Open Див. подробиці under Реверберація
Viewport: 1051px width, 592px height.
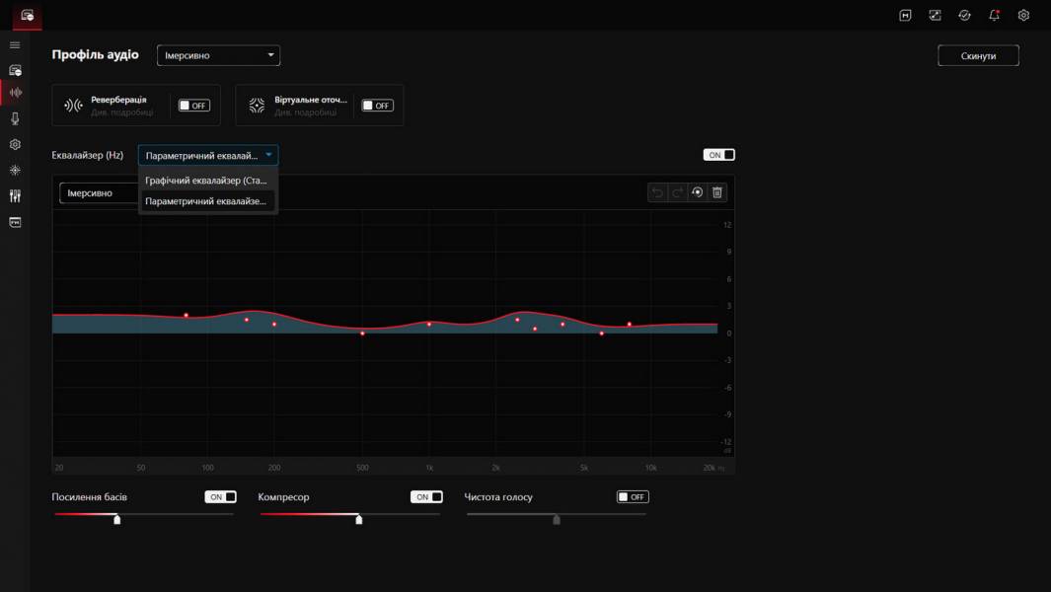tap(122, 112)
